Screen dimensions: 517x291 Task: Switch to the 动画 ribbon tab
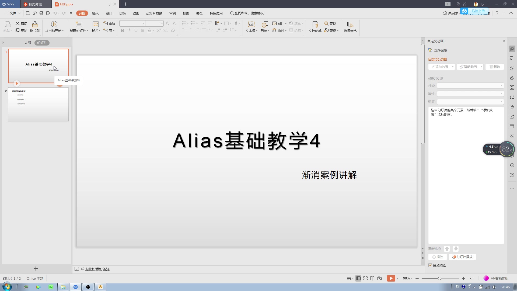pyautogui.click(x=136, y=13)
